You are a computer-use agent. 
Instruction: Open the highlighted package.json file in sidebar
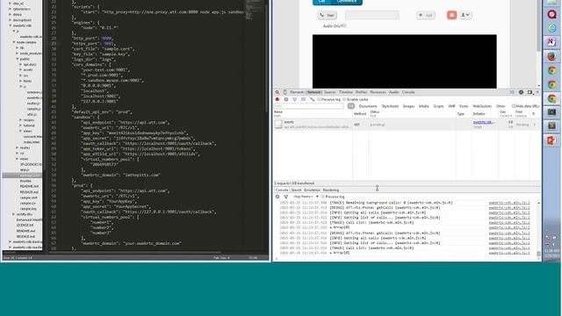[22, 176]
